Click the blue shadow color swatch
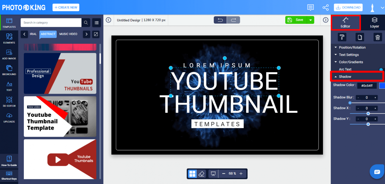Image resolution: width=385 pixels, height=184 pixels. 382,85
